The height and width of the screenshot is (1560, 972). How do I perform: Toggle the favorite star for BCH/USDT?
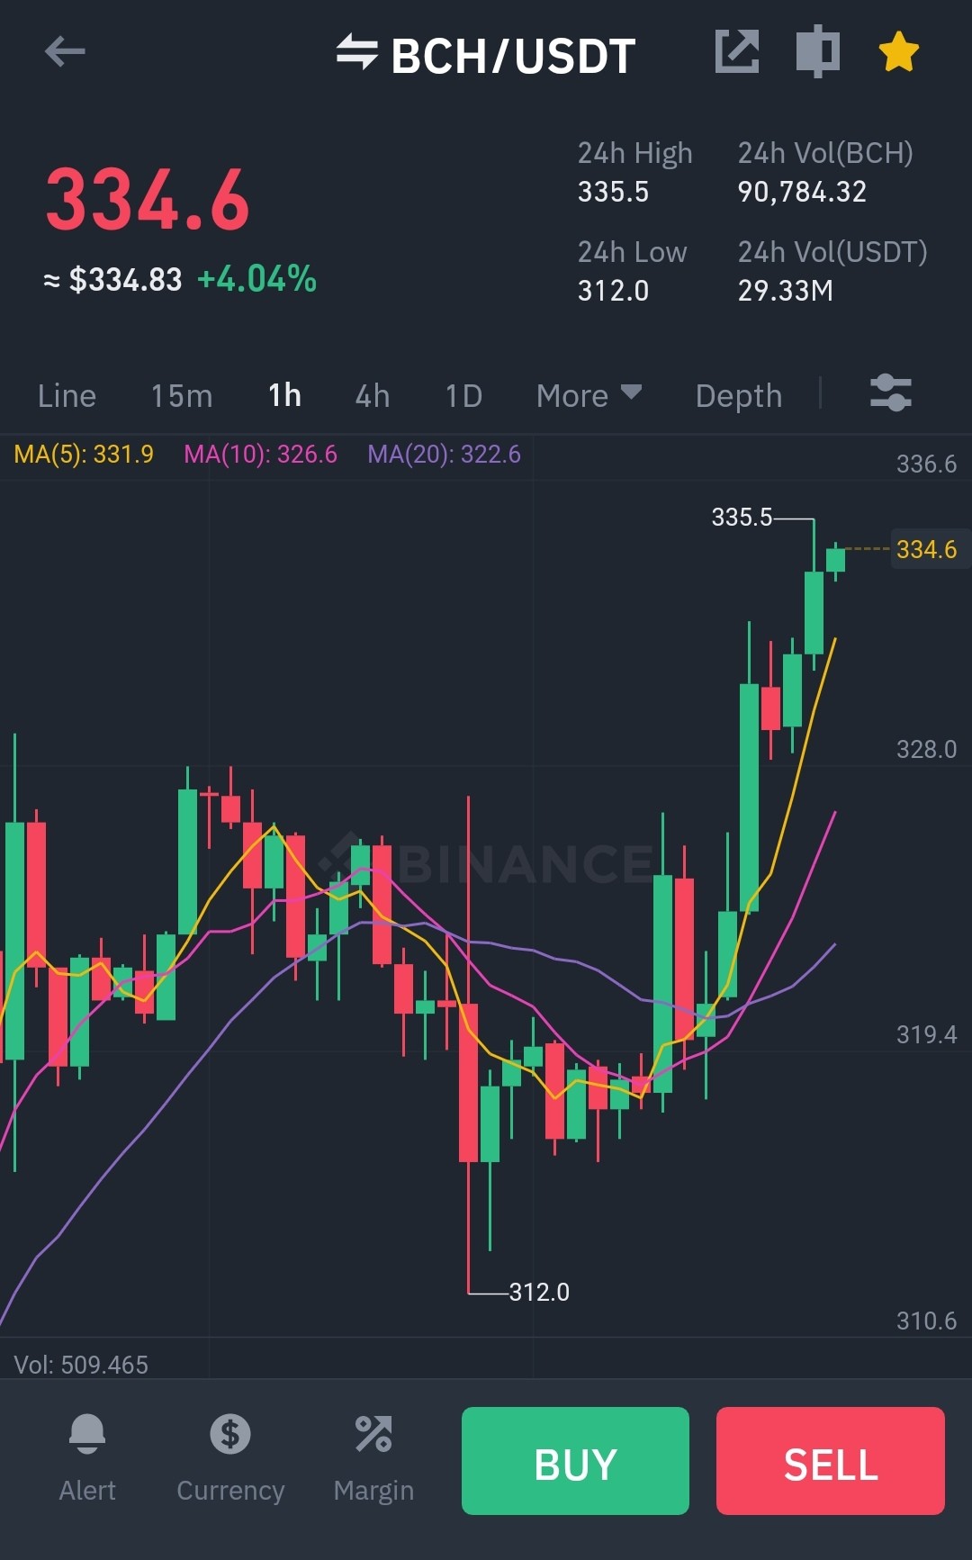point(898,51)
